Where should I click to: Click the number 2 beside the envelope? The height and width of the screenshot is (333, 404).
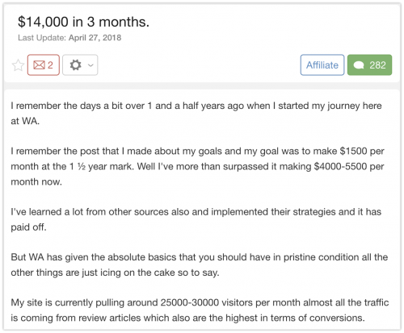50,65
